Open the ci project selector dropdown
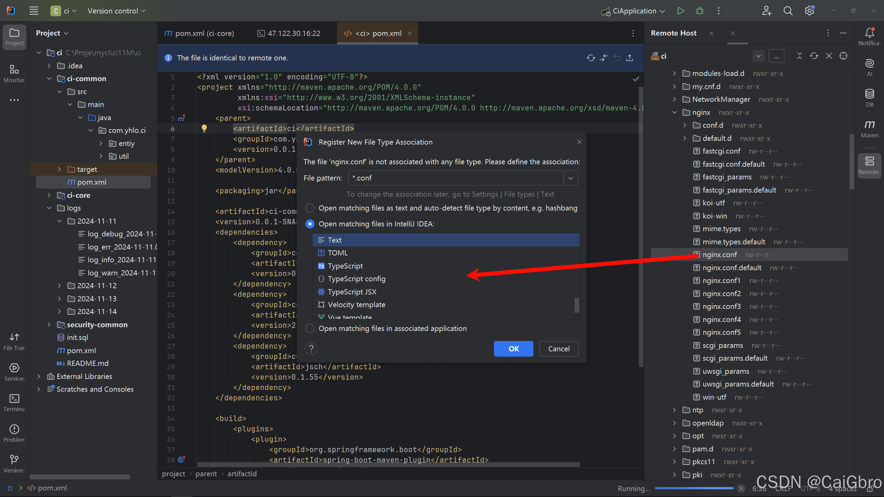884x497 pixels. [x=64, y=11]
